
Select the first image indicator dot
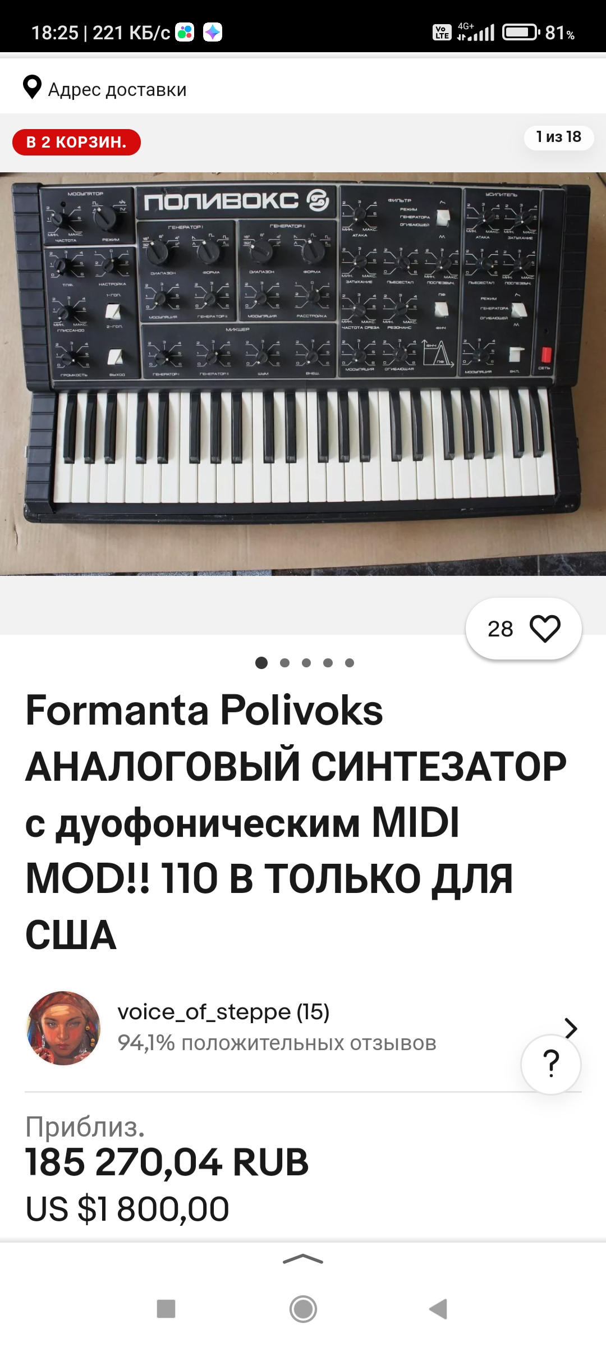tap(261, 663)
